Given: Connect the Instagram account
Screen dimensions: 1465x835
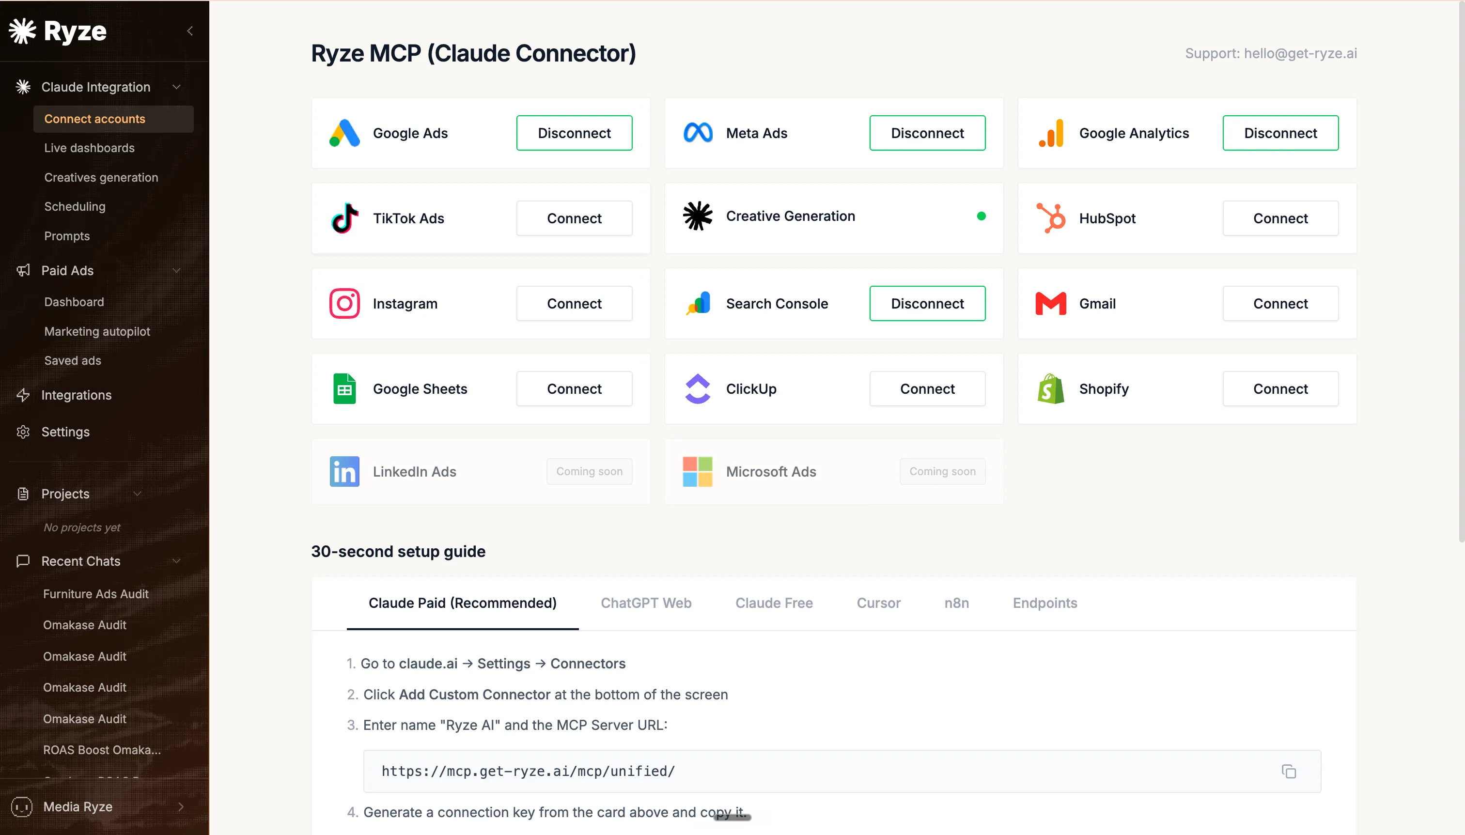Looking at the screenshot, I should pos(574,303).
